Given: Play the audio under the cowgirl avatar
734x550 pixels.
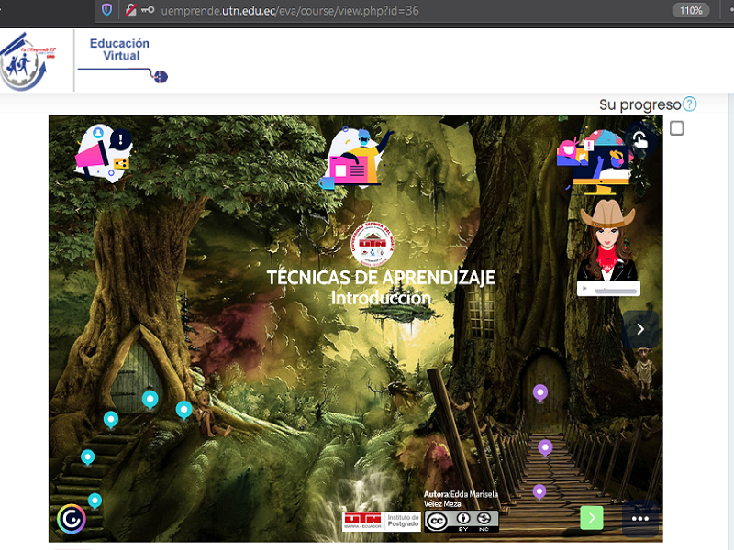Looking at the screenshot, I should pos(584,289).
